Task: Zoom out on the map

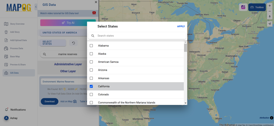Action: point(270,11)
